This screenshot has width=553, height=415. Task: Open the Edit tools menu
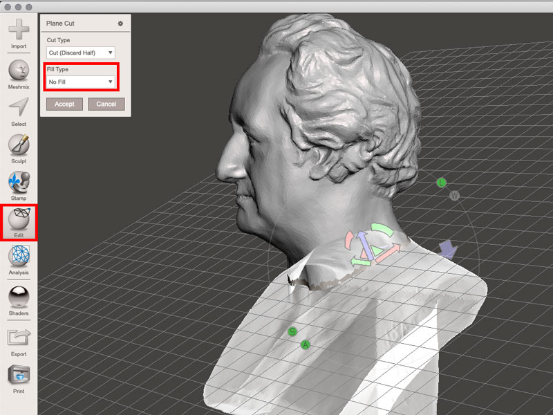click(19, 223)
